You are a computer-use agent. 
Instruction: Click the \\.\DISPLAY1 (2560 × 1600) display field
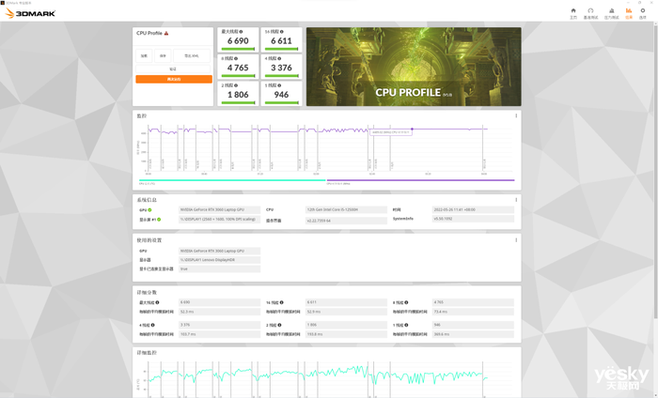[x=219, y=219]
